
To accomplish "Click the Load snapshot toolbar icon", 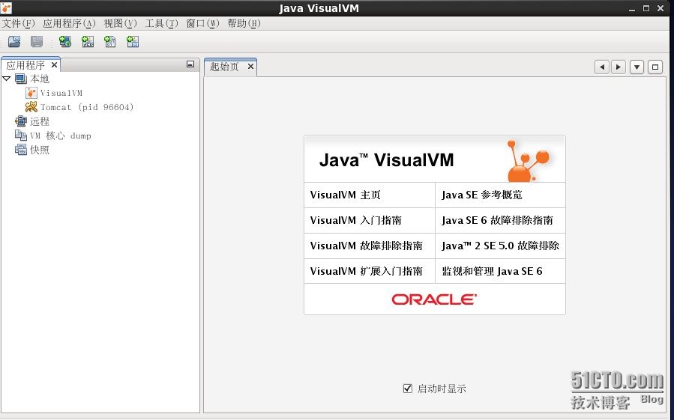I will 14,42.
